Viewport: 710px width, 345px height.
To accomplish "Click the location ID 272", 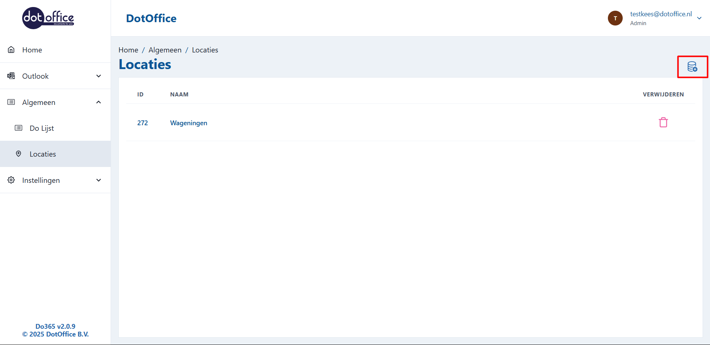I will tap(142, 123).
